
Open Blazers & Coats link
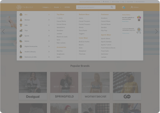coord(62,37)
